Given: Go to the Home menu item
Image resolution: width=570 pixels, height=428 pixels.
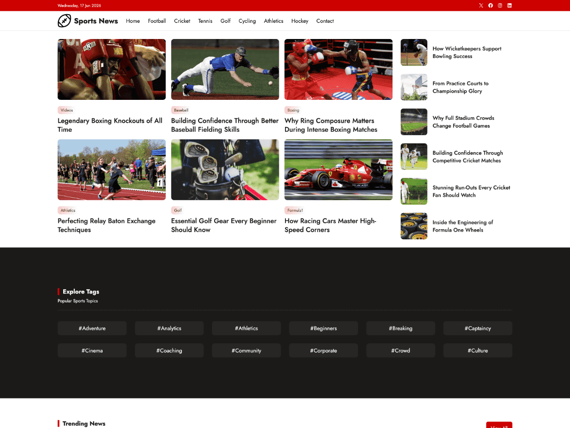Looking at the screenshot, I should click(x=133, y=21).
